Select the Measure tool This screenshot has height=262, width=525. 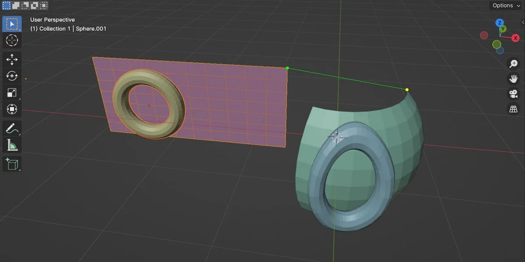[x=12, y=145]
